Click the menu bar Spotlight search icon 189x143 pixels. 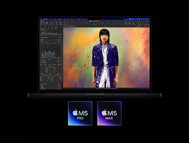click(x=135, y=19)
